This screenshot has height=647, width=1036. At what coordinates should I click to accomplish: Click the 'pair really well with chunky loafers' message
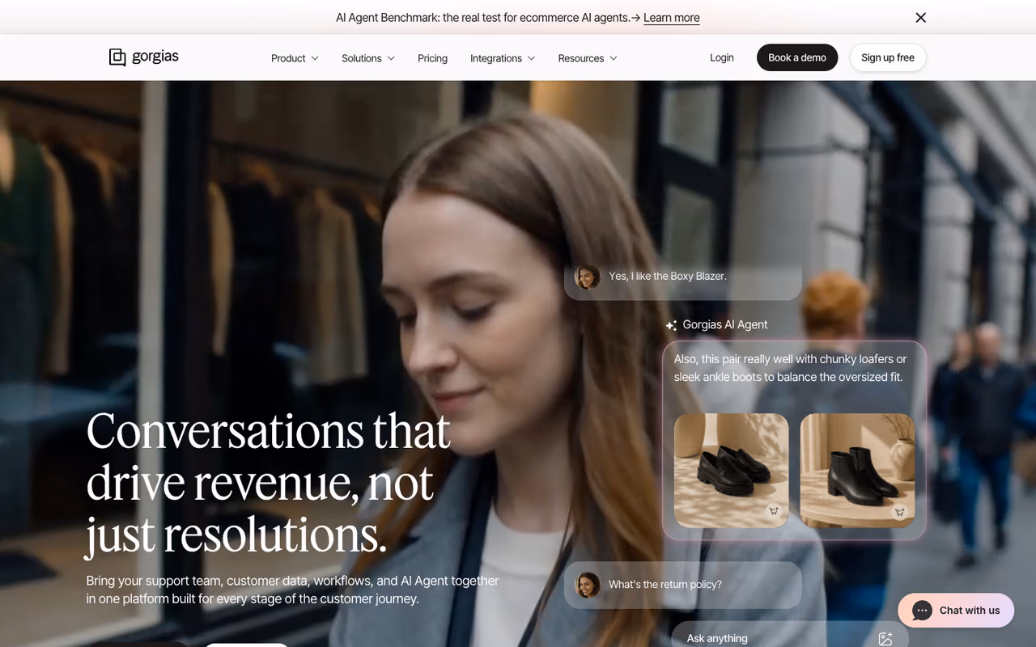click(x=790, y=368)
